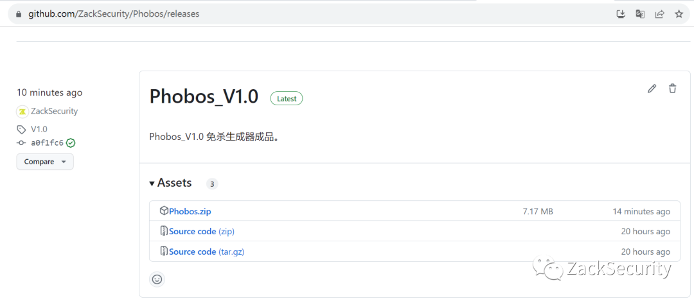
Task: Open the Phobos_V1.0 release title
Action: 204,97
